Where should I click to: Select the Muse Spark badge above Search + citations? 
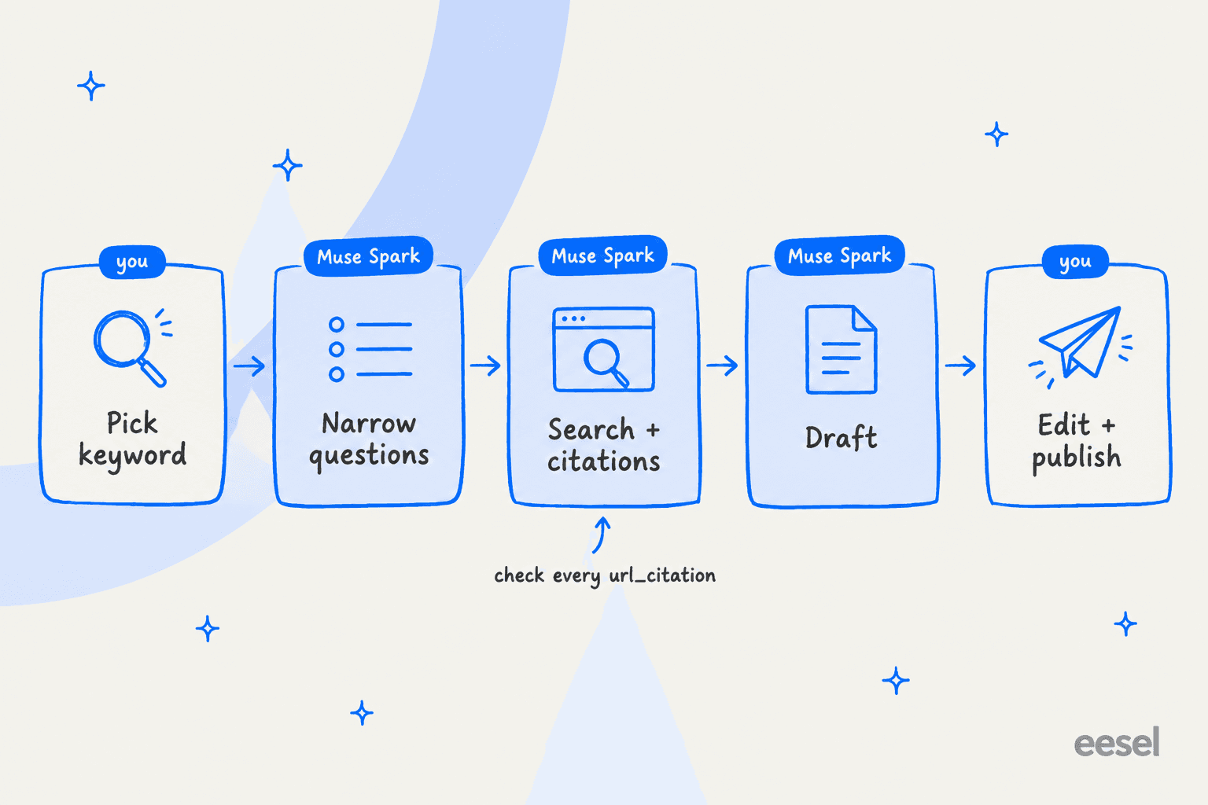[603, 255]
